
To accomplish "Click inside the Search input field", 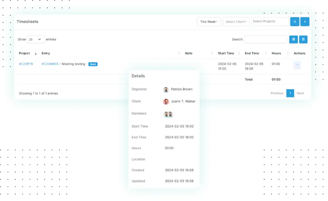I will pos(266,39).
